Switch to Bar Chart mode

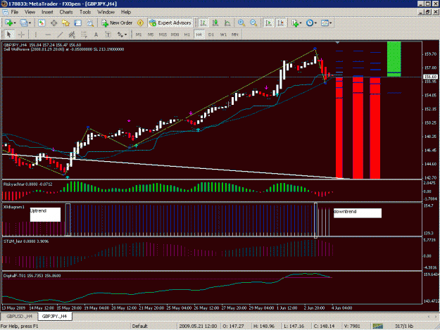point(203,23)
